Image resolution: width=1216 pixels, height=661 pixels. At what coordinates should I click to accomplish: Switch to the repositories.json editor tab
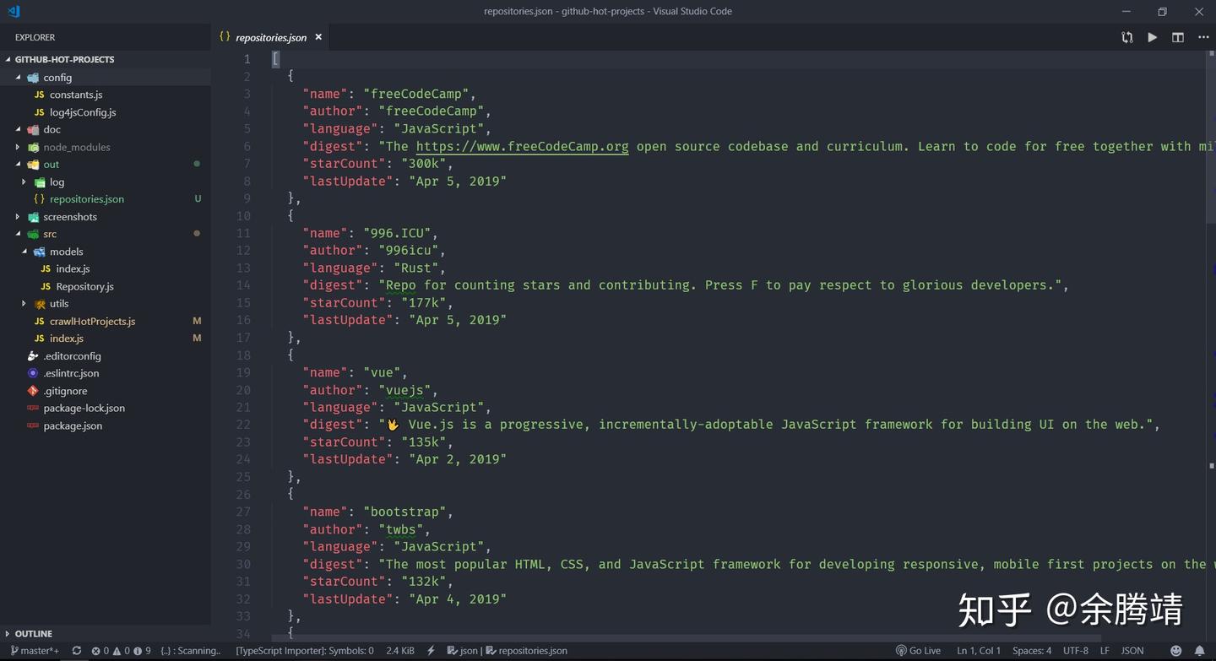pos(270,37)
